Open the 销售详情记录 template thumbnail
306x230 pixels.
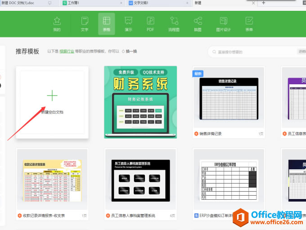click(x=229, y=98)
